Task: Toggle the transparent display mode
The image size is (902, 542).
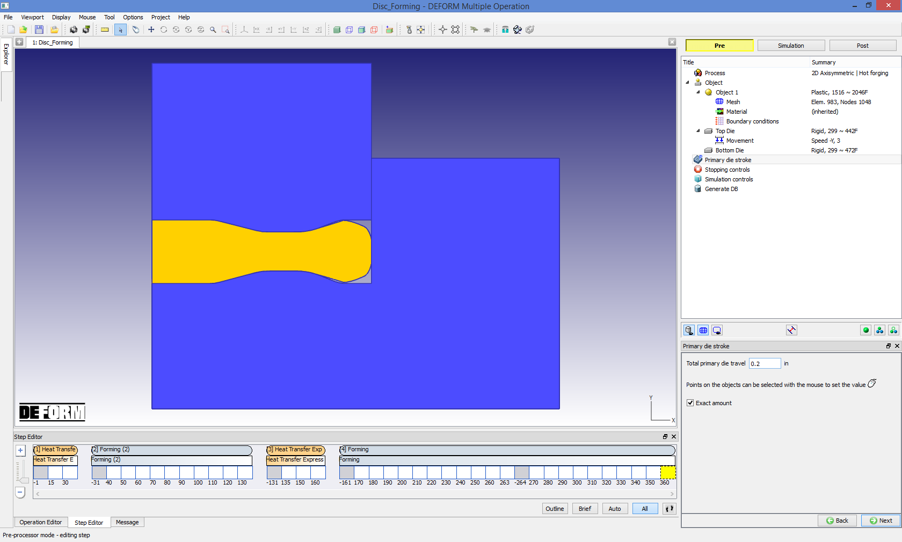Action: click(374, 30)
